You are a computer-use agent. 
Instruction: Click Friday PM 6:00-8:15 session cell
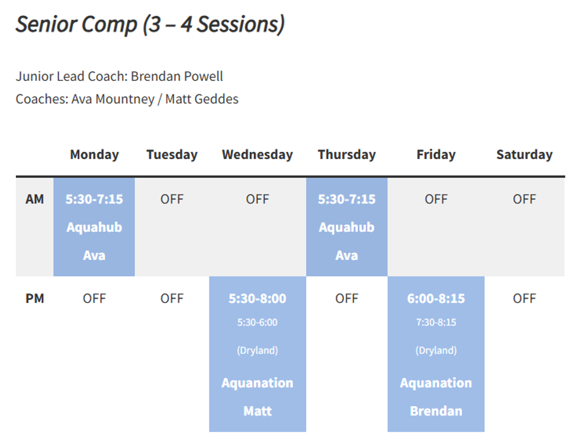[x=436, y=354]
